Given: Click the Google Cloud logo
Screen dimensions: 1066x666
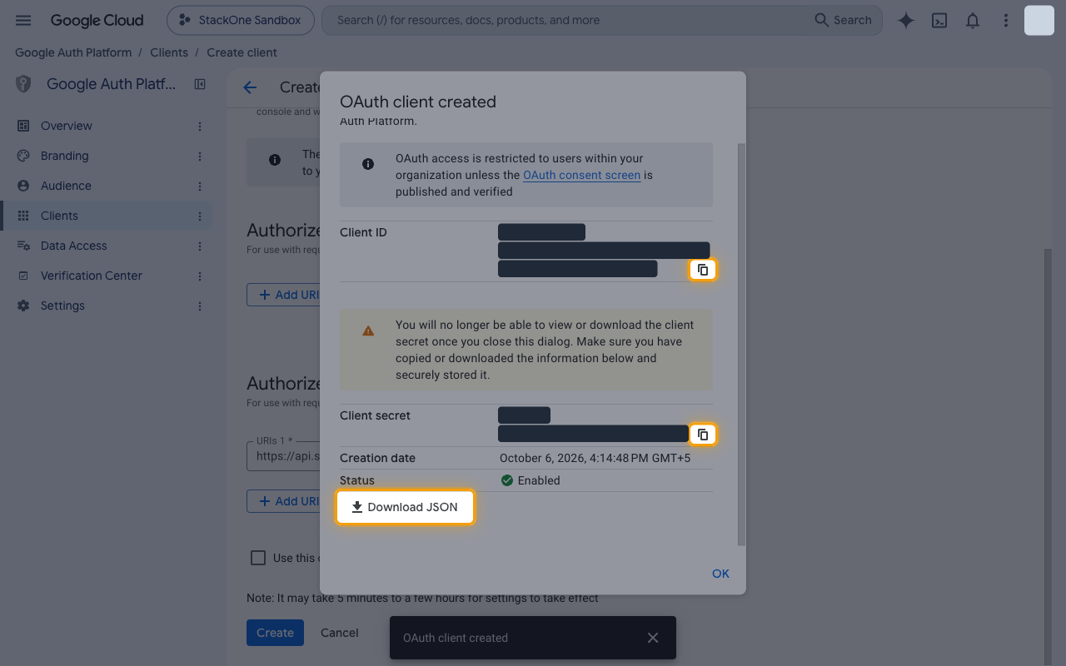Looking at the screenshot, I should coord(97,21).
